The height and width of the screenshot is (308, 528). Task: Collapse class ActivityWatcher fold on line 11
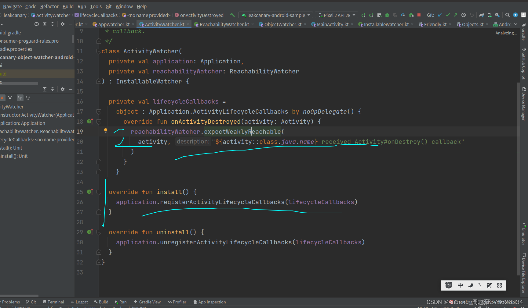(99, 51)
